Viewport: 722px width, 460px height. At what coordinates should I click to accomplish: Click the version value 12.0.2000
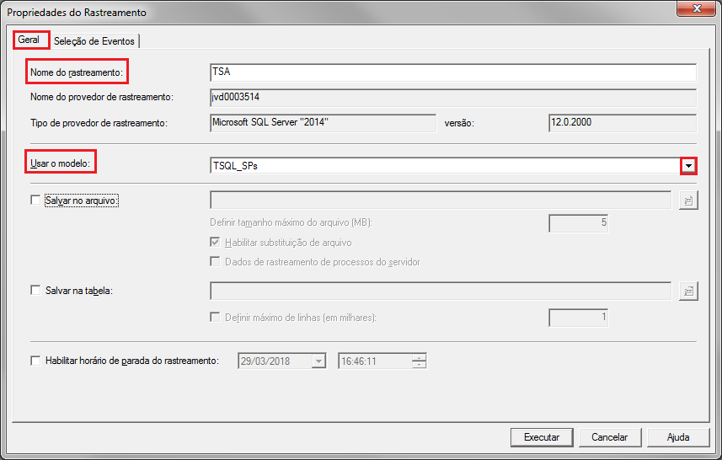pos(623,123)
